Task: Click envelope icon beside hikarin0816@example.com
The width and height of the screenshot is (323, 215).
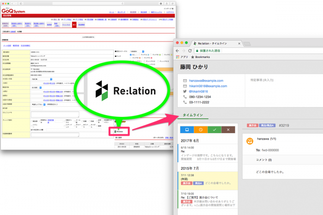Action: coord(185,86)
